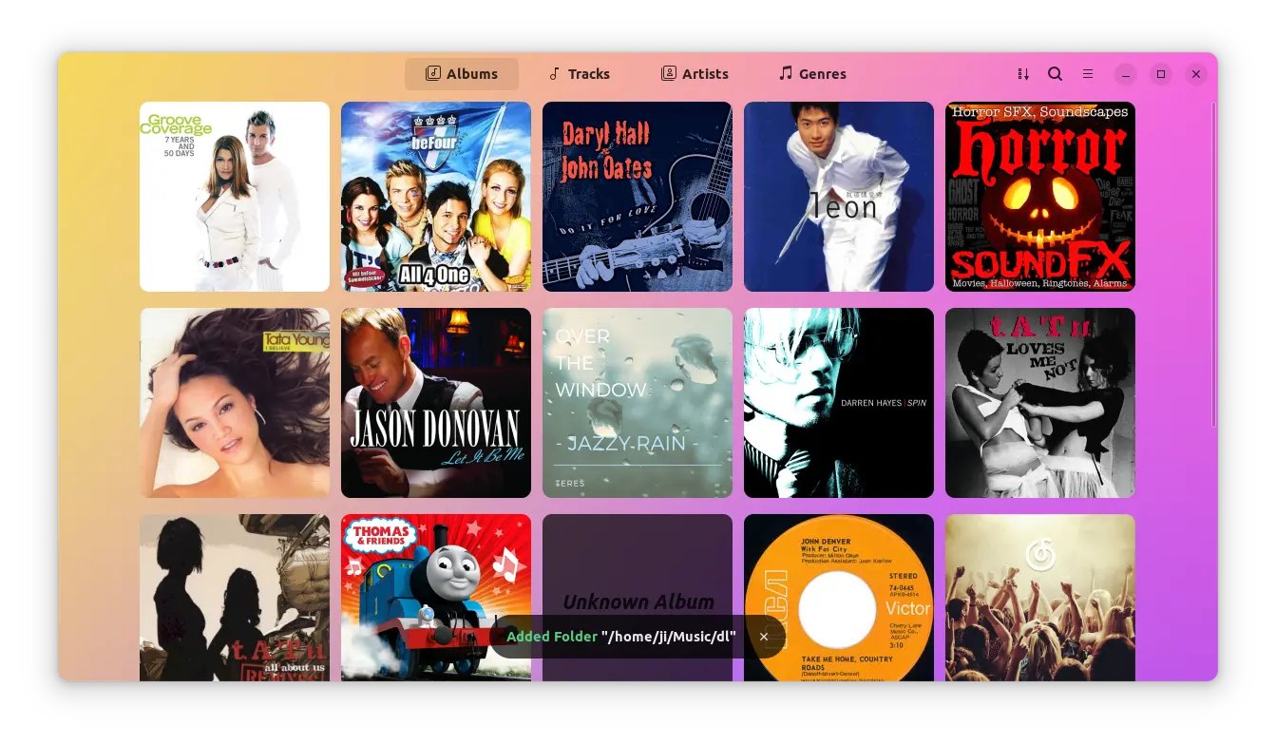Select Darren Hayes Spin album
The image size is (1276, 745).
tap(839, 403)
